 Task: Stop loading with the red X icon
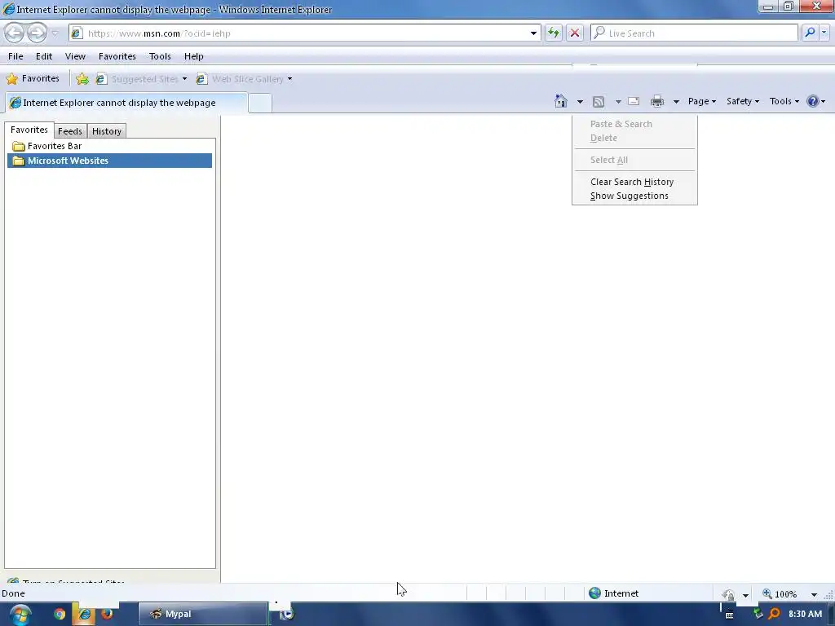[x=575, y=33]
